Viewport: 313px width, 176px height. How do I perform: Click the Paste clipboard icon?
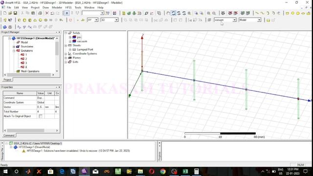pos(33,13)
